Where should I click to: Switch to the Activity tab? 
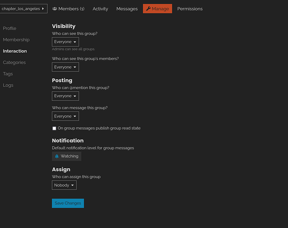tap(100, 9)
